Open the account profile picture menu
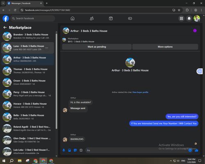The height and width of the screenshot is (164, 205). click(x=197, y=18)
